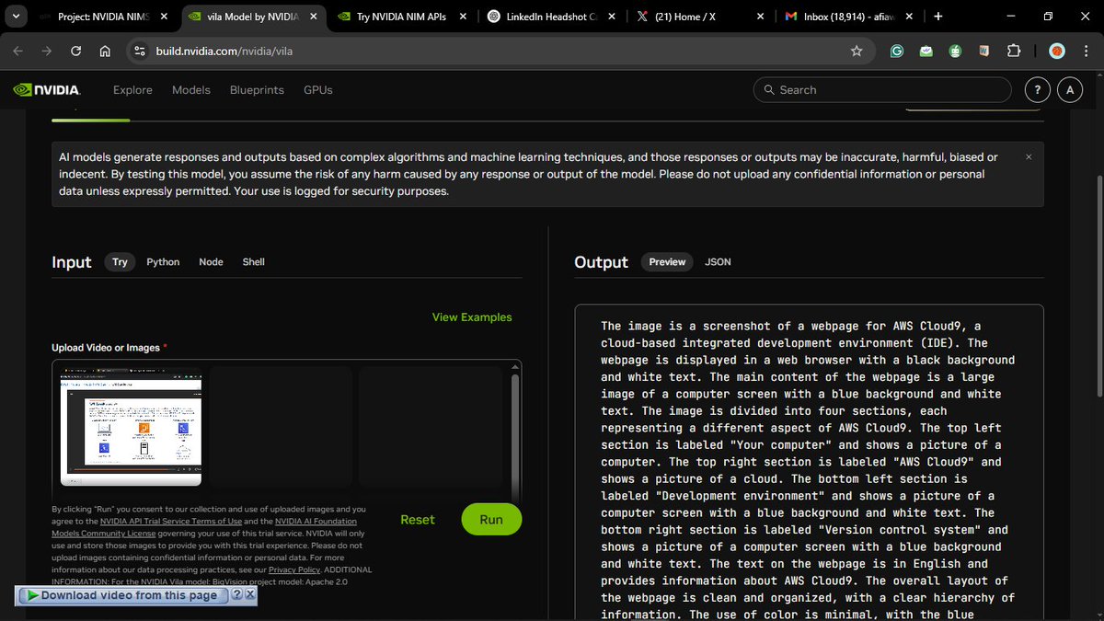This screenshot has height=621, width=1104.
Task: Open the browser Extensions puzzle icon
Action: point(1014,52)
